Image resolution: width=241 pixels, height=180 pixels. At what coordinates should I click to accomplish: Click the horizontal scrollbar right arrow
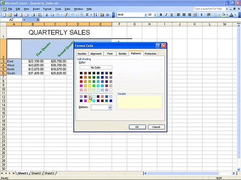(x=233, y=173)
